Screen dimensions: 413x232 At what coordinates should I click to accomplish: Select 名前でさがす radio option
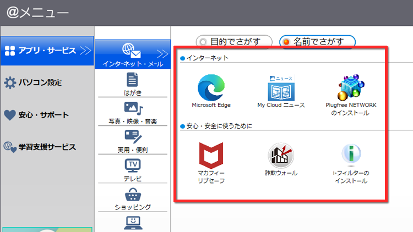317,42
